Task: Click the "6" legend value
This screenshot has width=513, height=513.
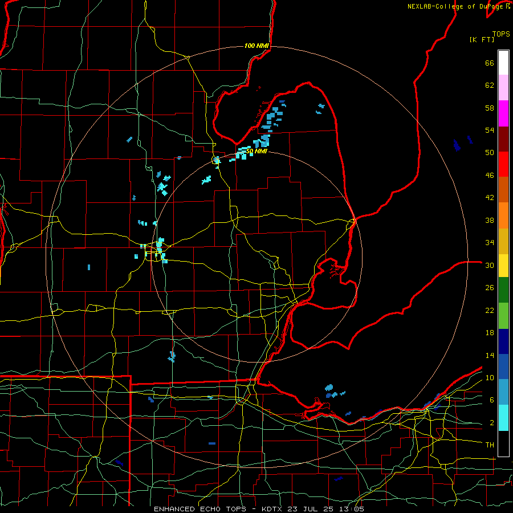Action: (x=491, y=400)
